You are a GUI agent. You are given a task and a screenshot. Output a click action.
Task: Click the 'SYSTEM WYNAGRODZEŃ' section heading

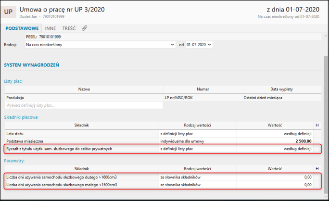point(31,65)
